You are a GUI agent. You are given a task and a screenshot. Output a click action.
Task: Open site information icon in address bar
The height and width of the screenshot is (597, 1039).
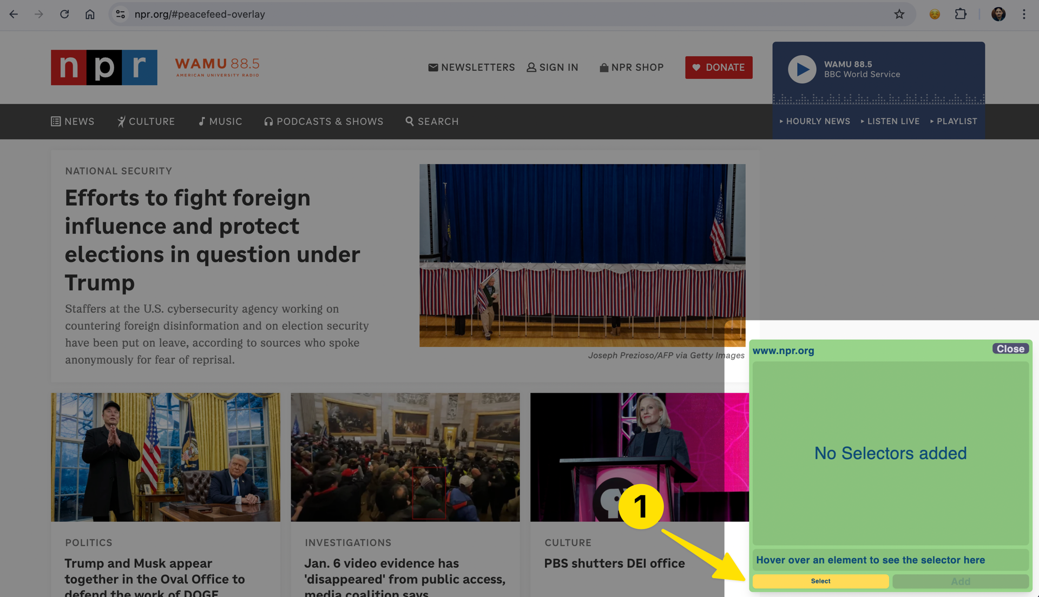click(x=120, y=14)
